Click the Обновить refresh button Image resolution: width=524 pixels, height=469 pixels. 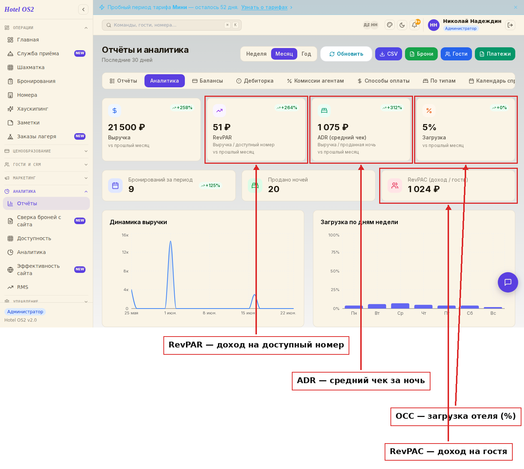[346, 54]
